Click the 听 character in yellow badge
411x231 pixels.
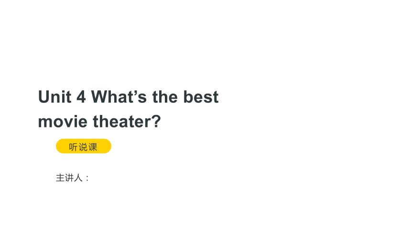74,147
